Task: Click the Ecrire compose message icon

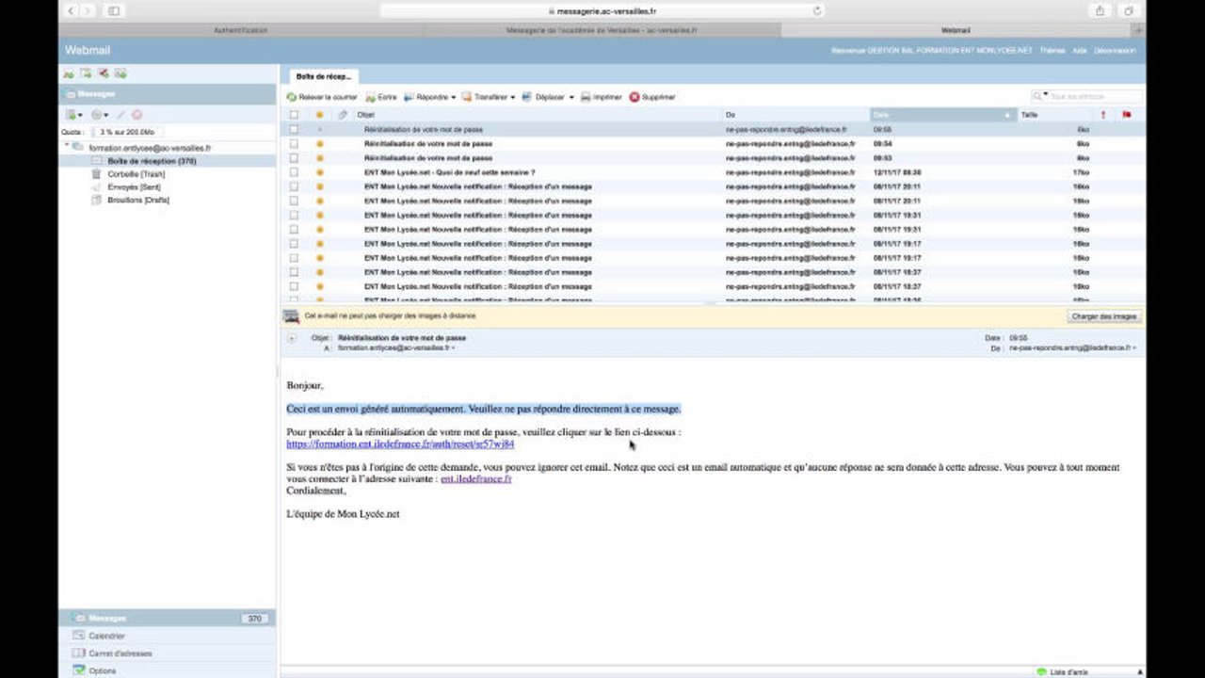Action: [371, 97]
